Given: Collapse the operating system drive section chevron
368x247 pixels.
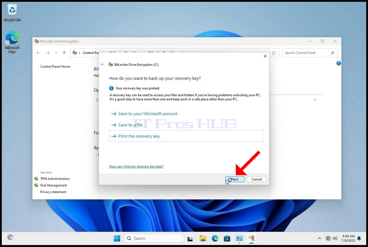Looking at the screenshot, I should click(x=315, y=100).
